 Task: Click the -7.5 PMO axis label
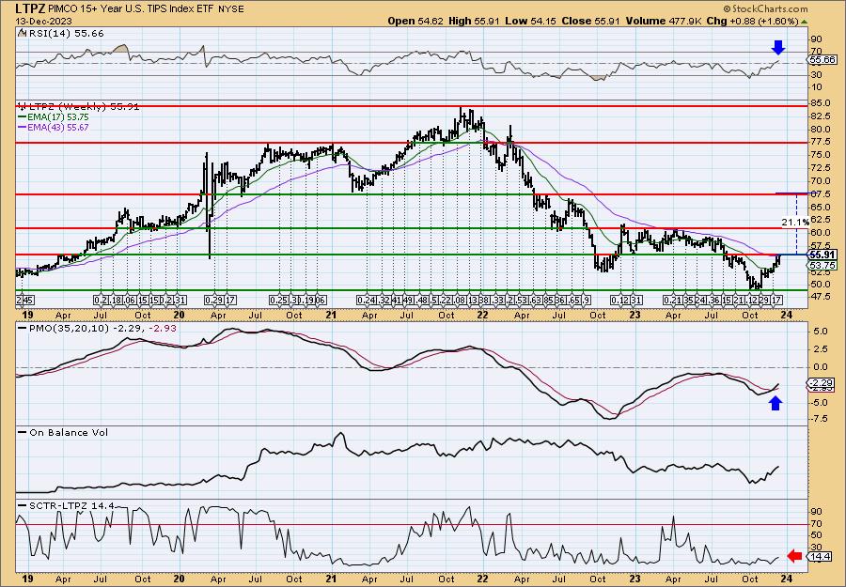821,418
